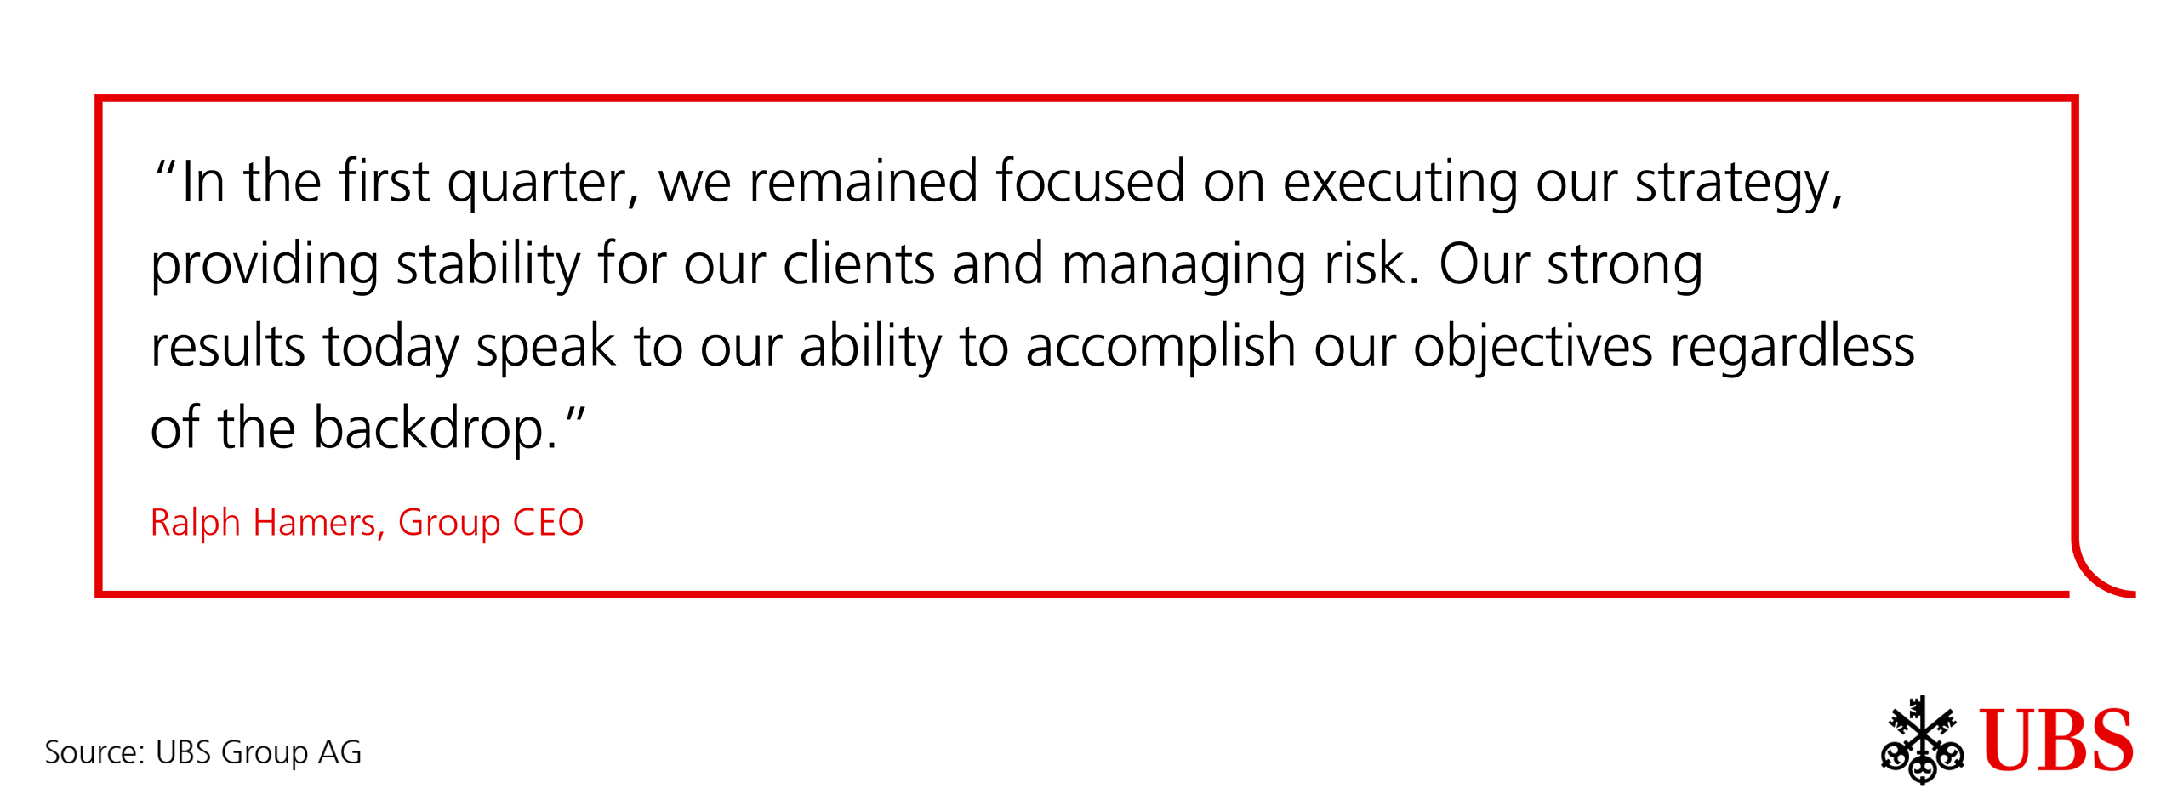This screenshot has height=811, width=2172.
Task: Click the red UBS wordmark
Action: [2055, 741]
